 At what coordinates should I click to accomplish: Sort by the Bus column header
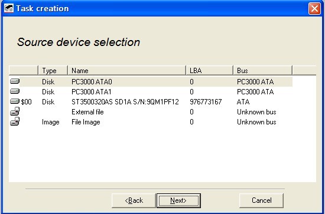[262, 71]
